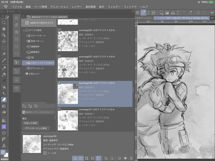Viewport: 215px width, 161px height.
Task: Click the Redo arrow in command bar
Action: coord(190,13)
